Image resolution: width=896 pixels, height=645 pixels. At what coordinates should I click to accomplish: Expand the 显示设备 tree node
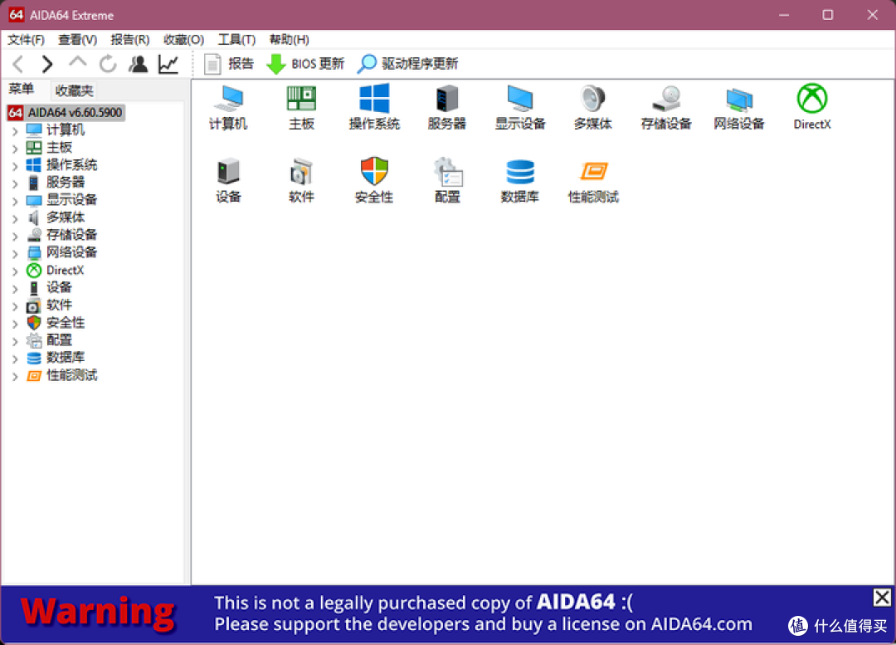point(15,201)
